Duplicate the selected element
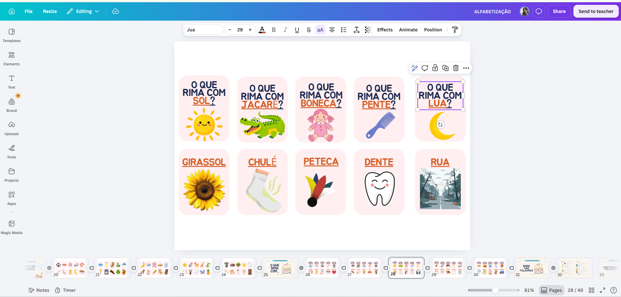Viewport: 621px width, 297px height. [x=445, y=68]
